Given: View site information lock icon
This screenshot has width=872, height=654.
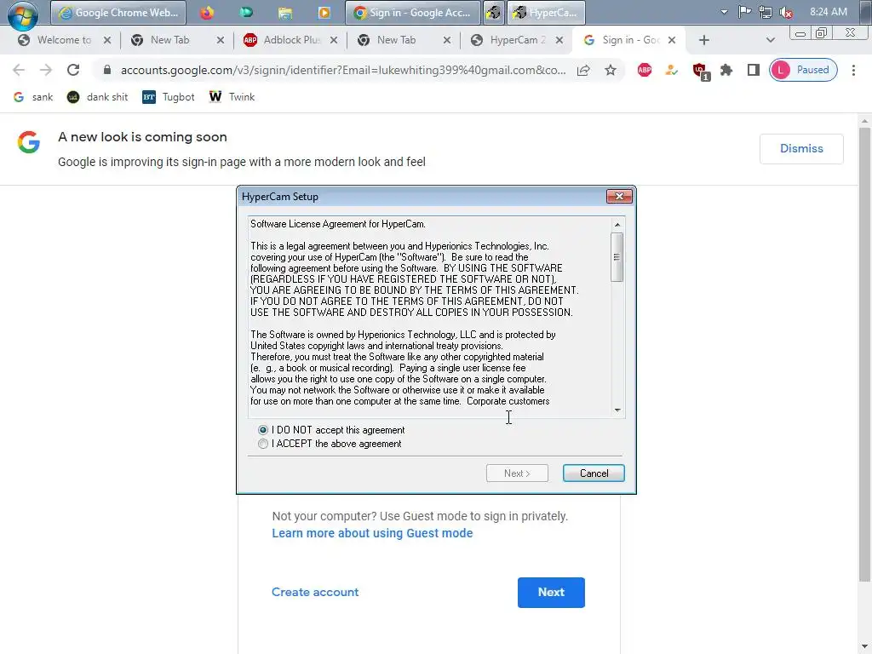Looking at the screenshot, I should pyautogui.click(x=107, y=70).
